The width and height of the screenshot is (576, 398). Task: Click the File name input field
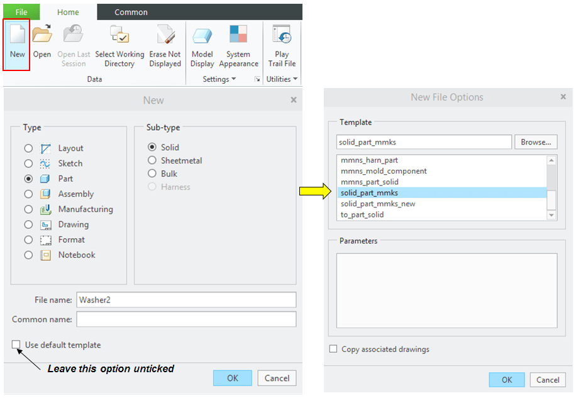[186, 300]
